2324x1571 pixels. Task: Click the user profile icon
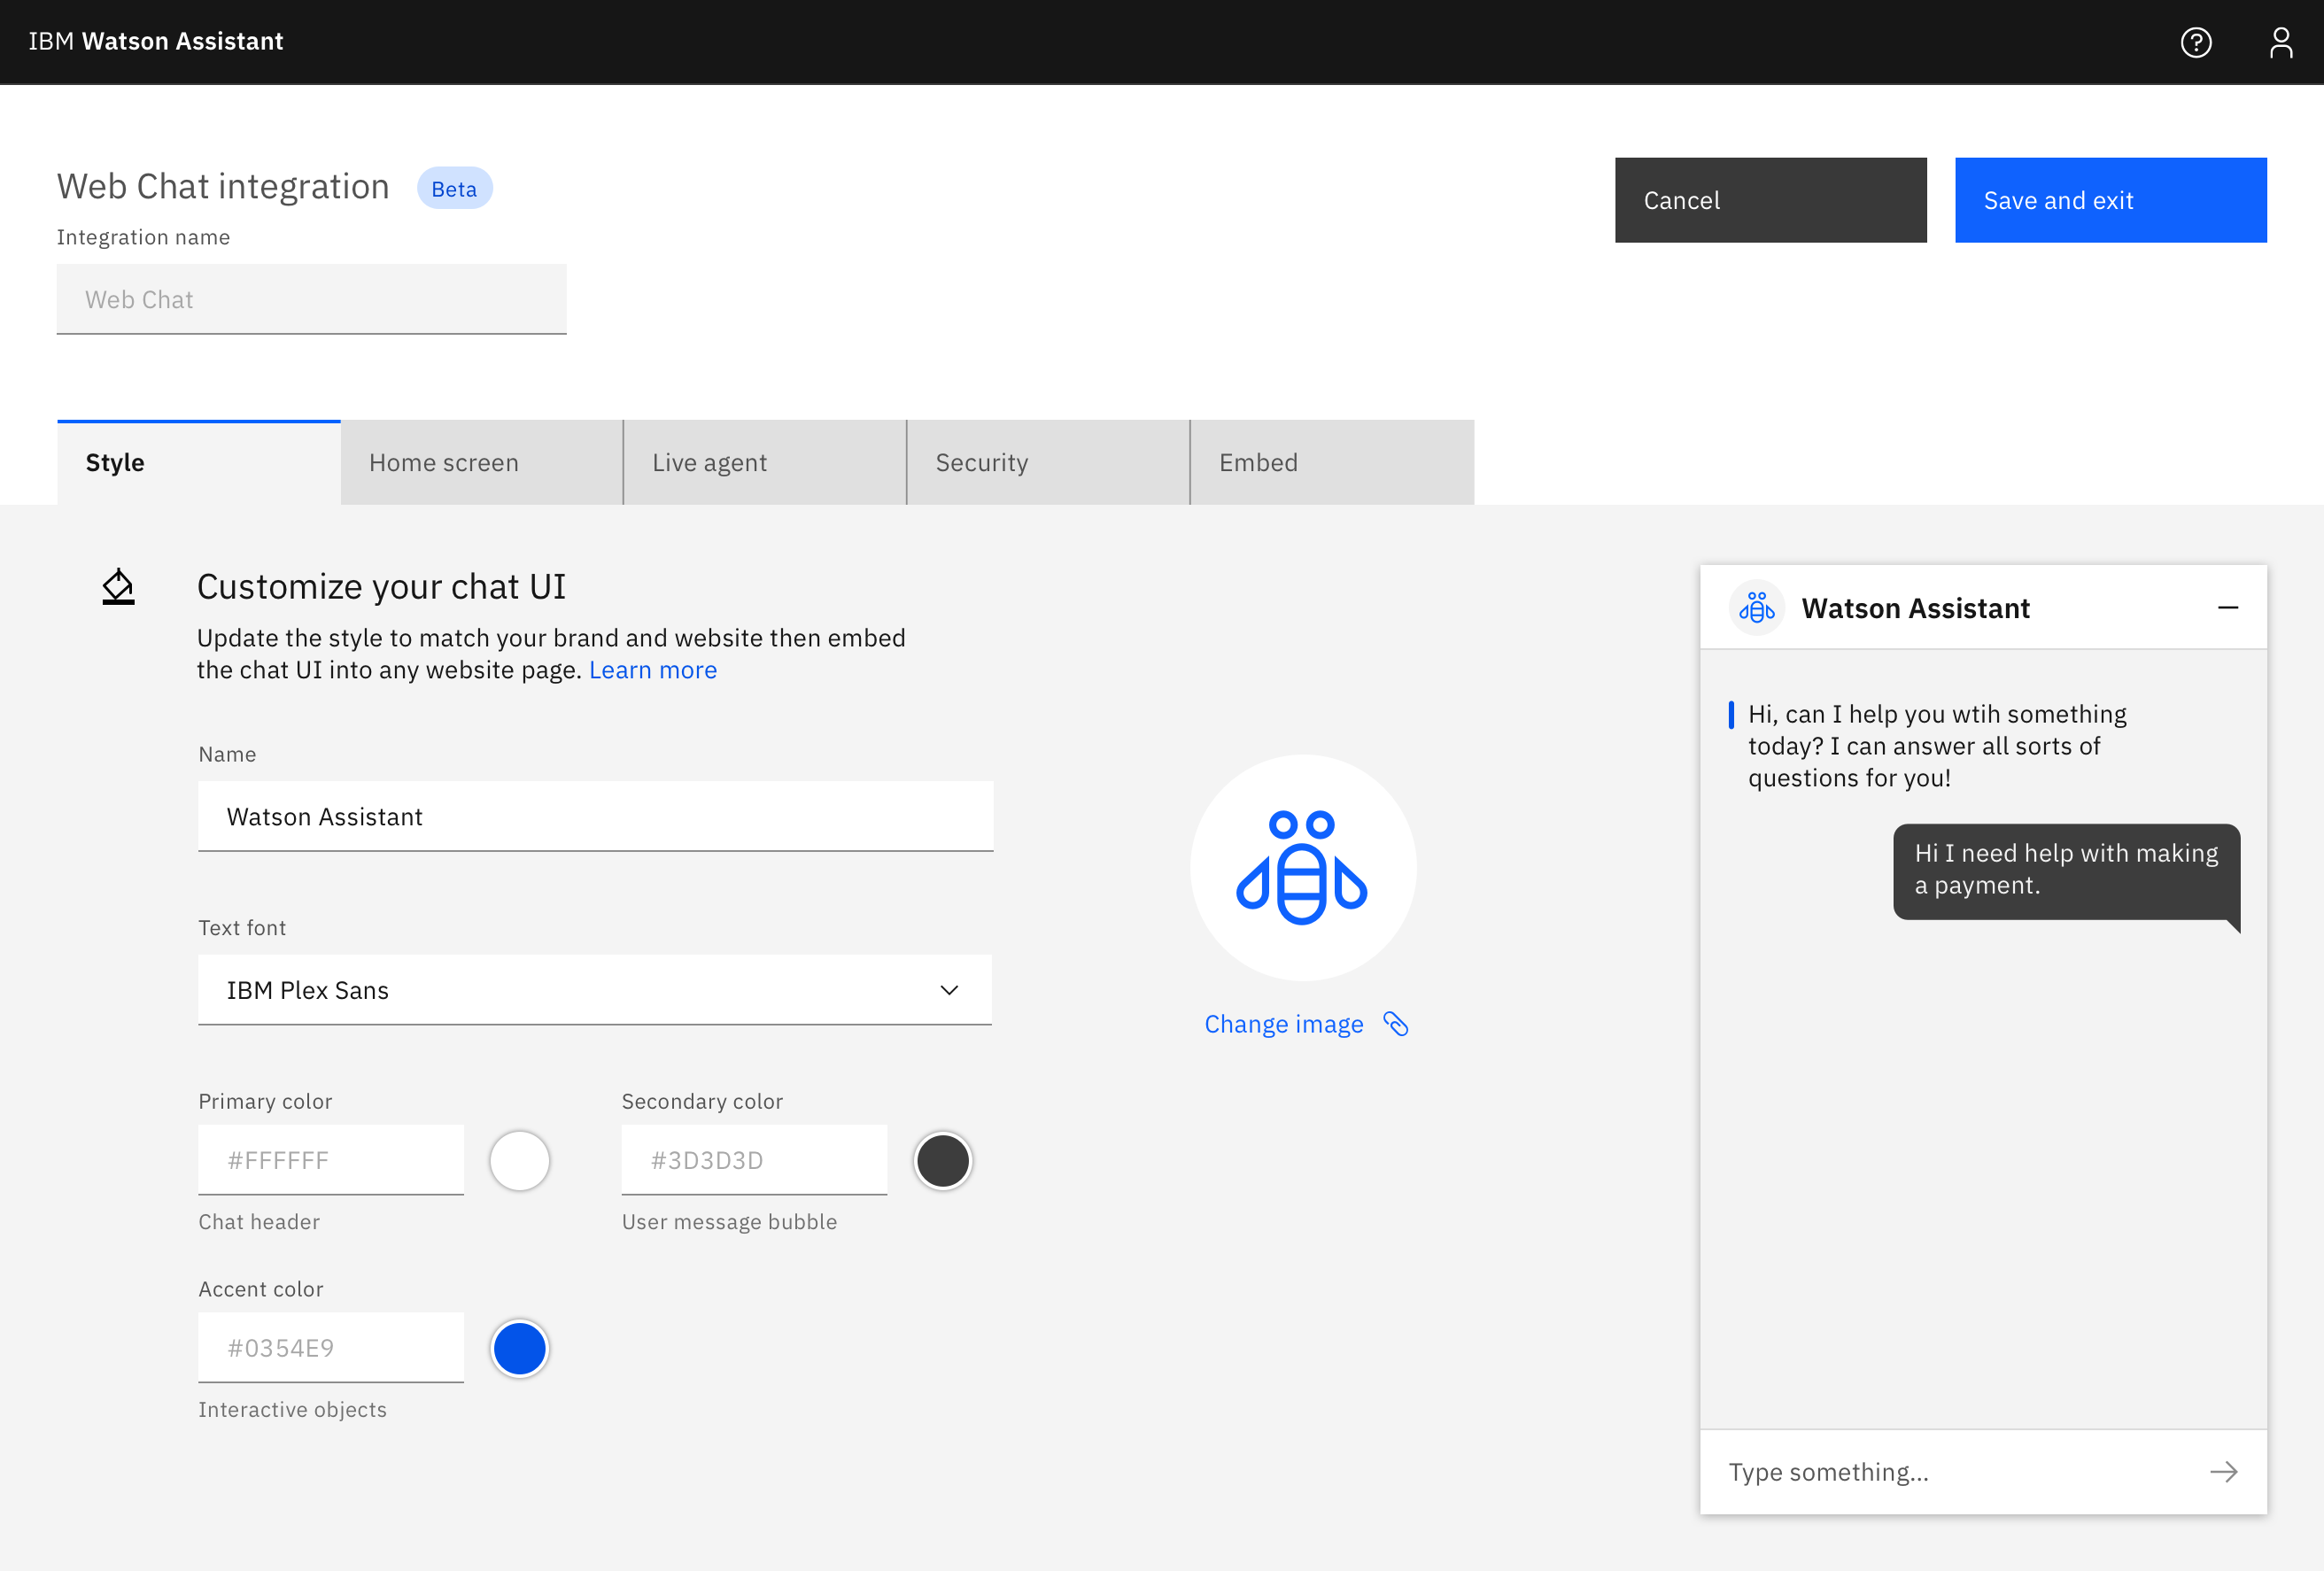(2280, 42)
